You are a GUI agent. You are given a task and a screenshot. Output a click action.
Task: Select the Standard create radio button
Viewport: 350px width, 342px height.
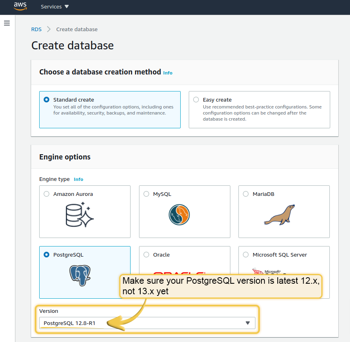click(46, 100)
